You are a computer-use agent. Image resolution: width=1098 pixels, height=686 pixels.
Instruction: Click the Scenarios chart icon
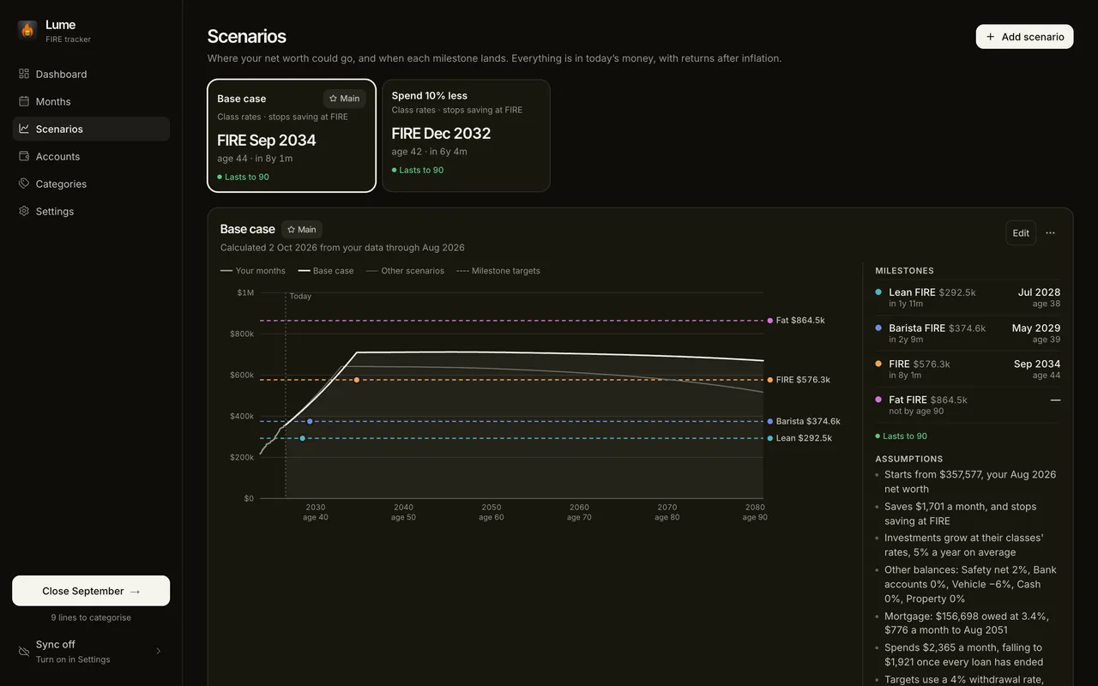[24, 129]
